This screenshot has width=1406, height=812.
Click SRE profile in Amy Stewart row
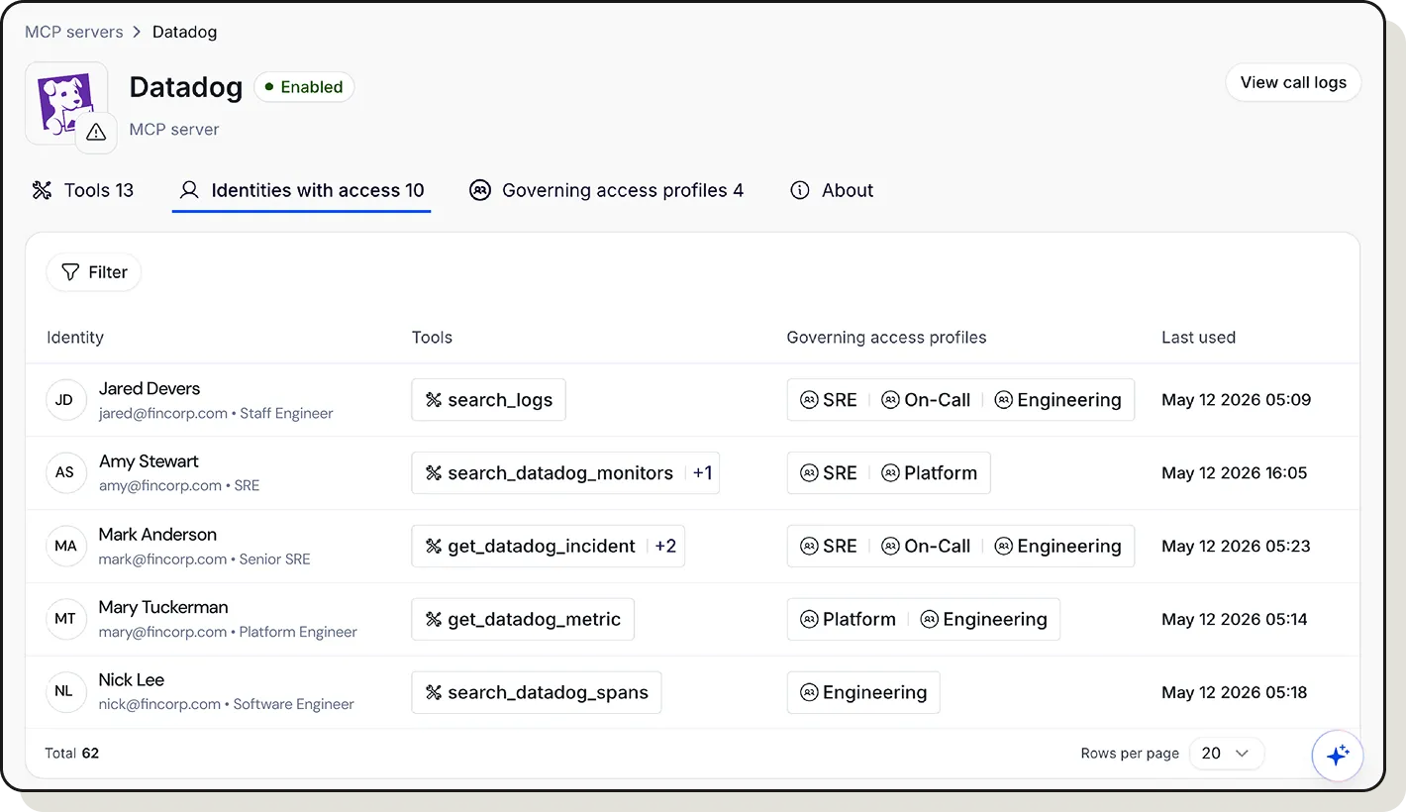click(x=829, y=473)
